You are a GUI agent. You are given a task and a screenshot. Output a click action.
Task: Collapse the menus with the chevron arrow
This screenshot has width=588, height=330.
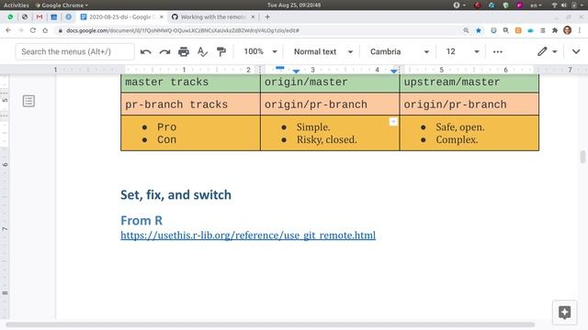click(576, 51)
